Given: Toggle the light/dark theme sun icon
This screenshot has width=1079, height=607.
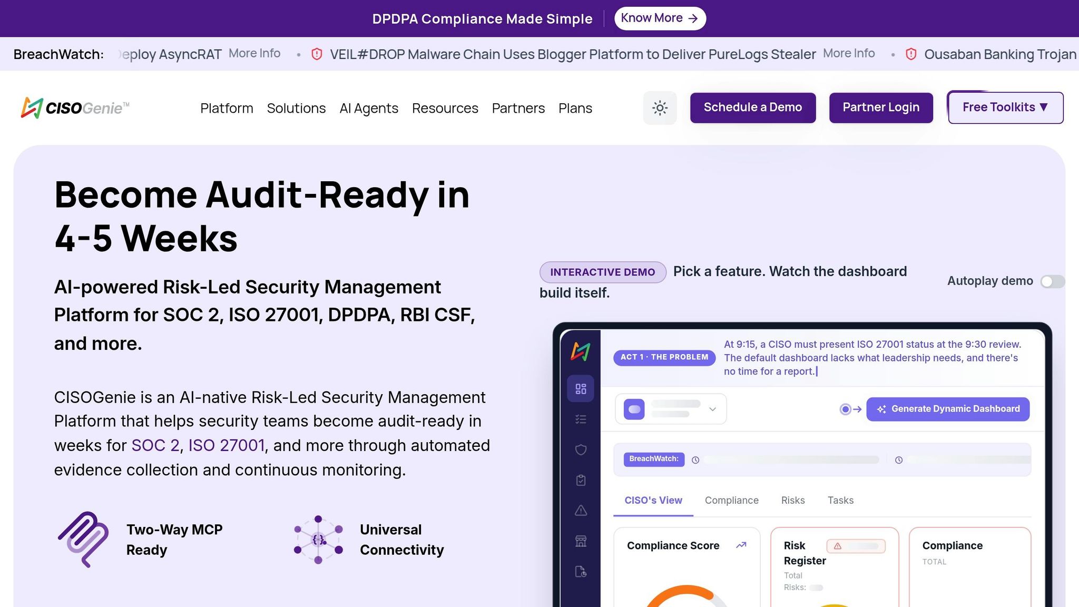Looking at the screenshot, I should pyautogui.click(x=660, y=108).
